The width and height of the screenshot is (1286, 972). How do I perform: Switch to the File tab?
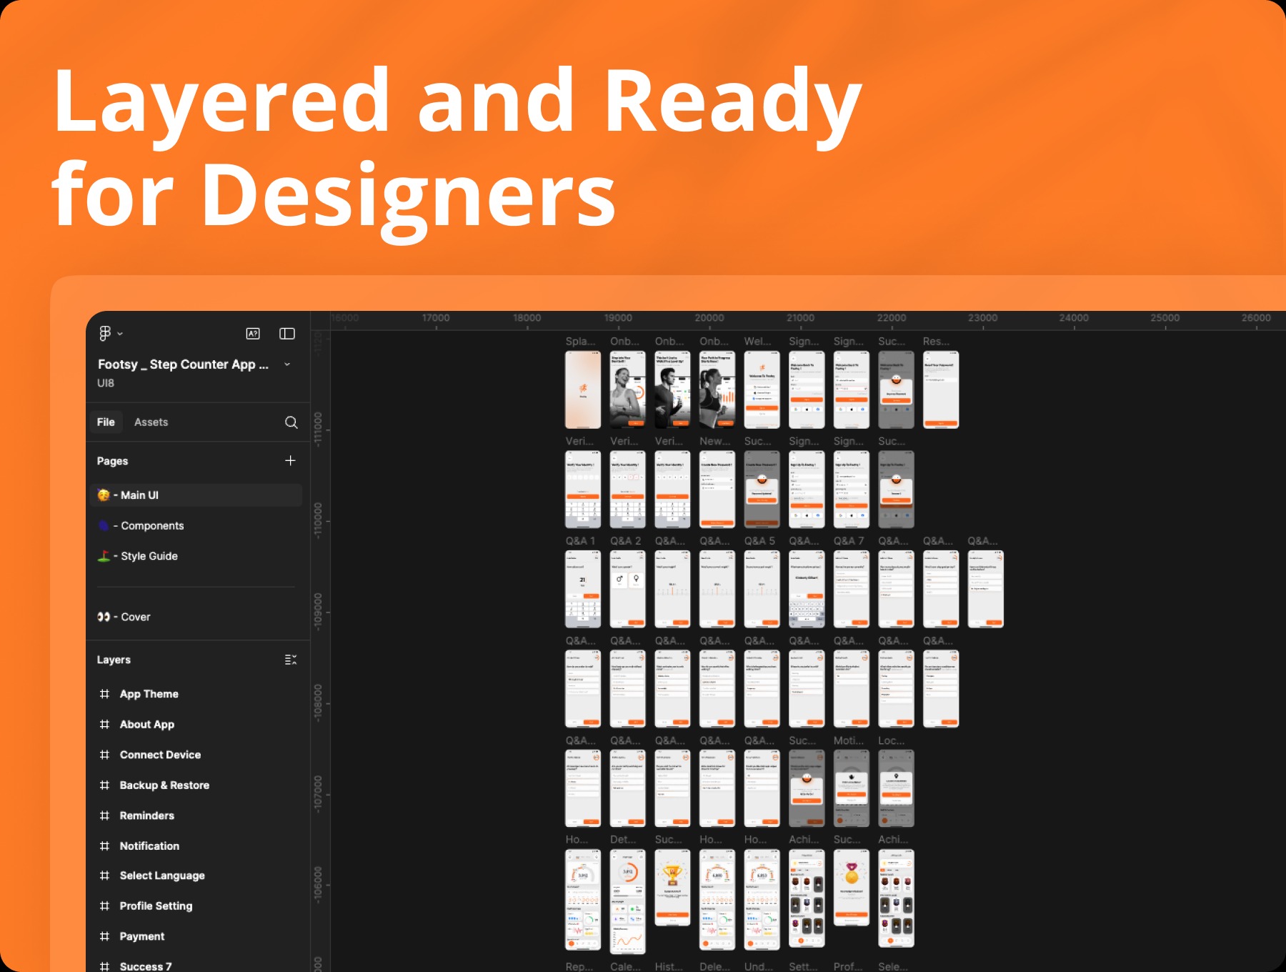(105, 422)
